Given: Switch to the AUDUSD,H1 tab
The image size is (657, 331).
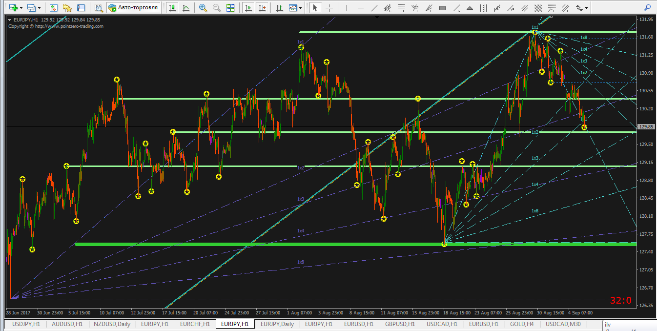Looking at the screenshot, I should click(67, 324).
